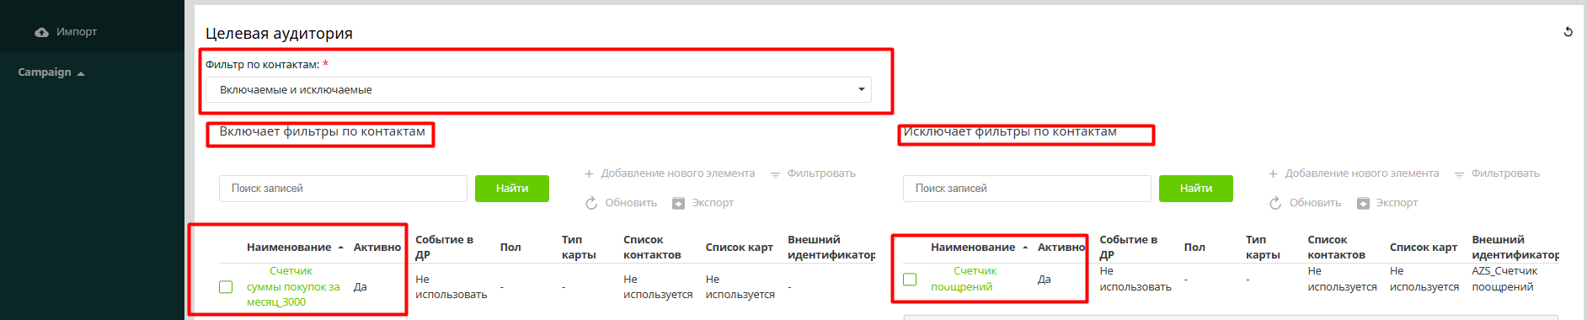
Task: Sort include filters table by Наименование
Action: (x=289, y=248)
